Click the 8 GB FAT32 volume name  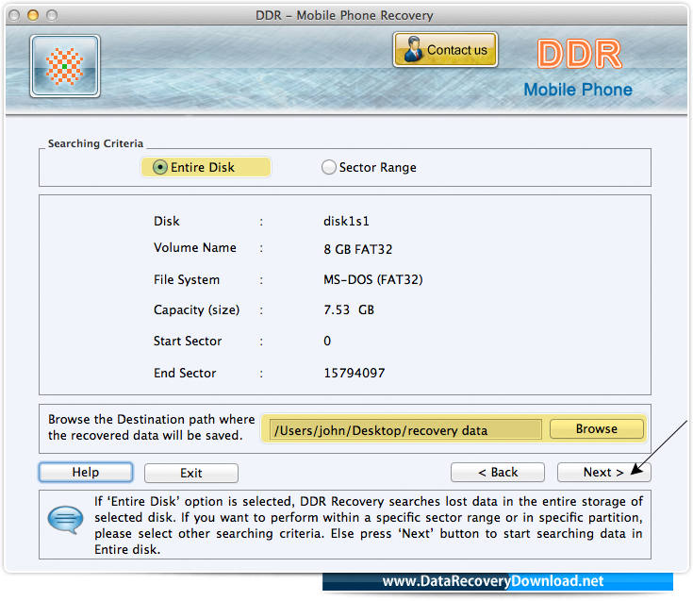click(358, 249)
